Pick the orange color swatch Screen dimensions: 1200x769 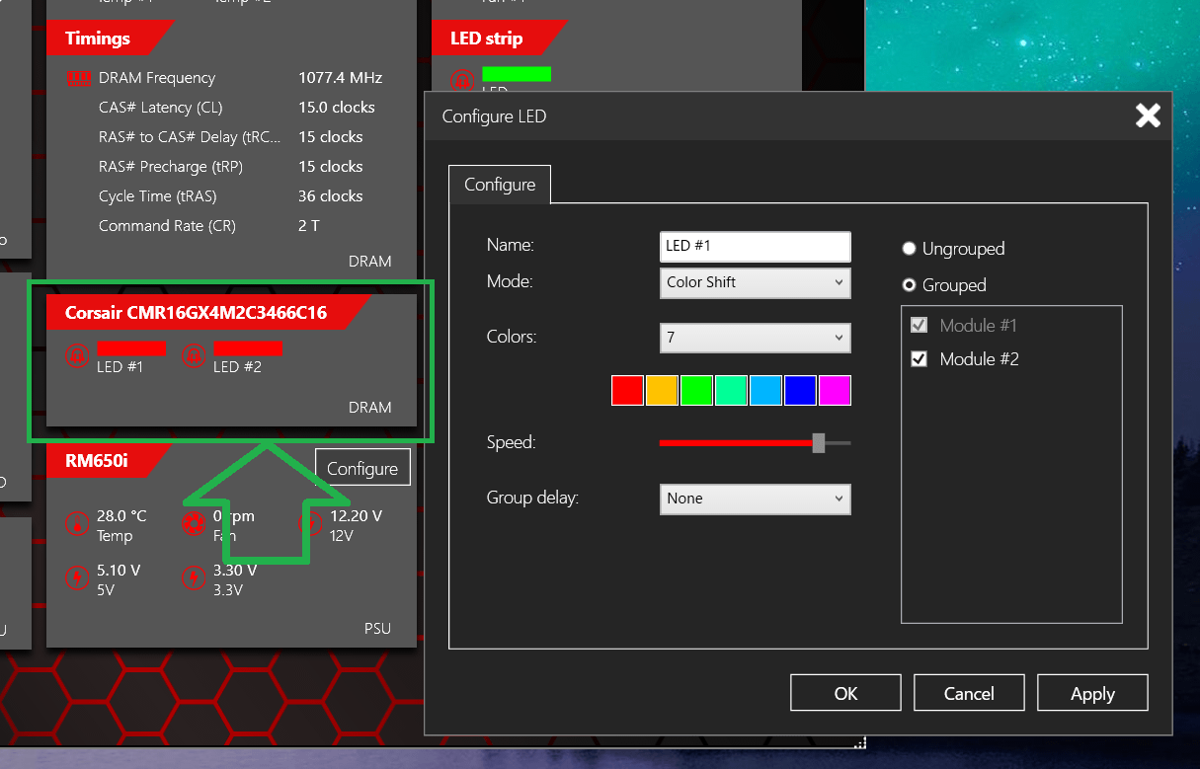pos(662,391)
